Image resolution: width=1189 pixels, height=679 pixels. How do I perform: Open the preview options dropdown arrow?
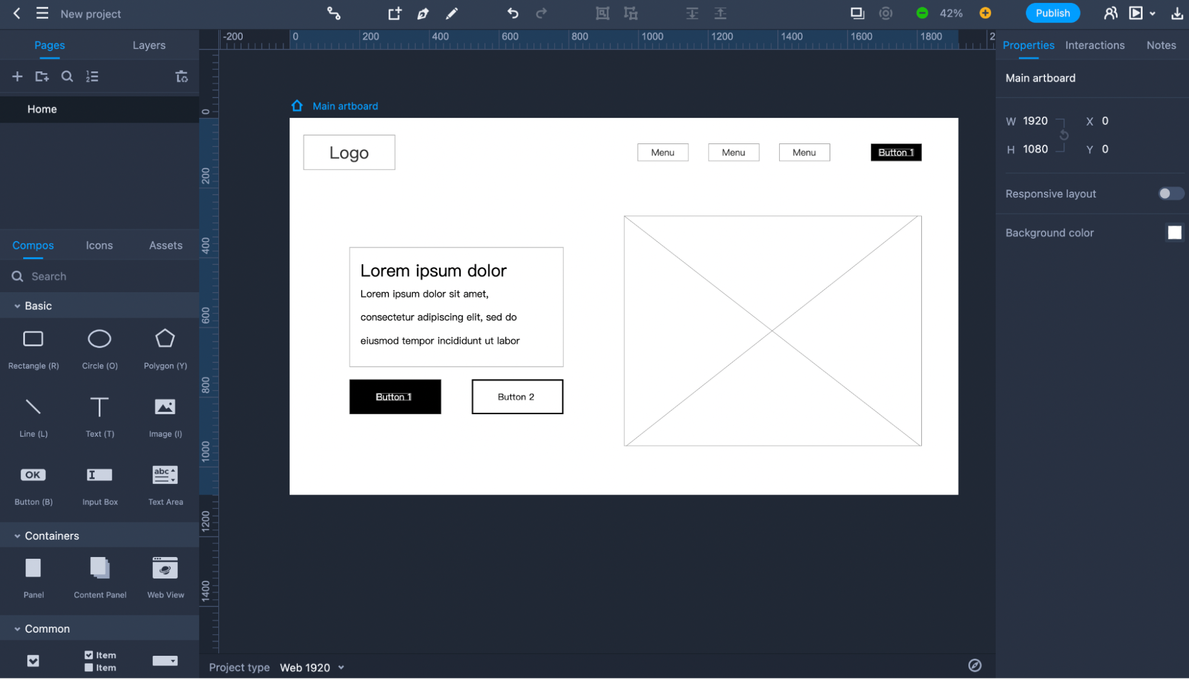coord(1153,13)
